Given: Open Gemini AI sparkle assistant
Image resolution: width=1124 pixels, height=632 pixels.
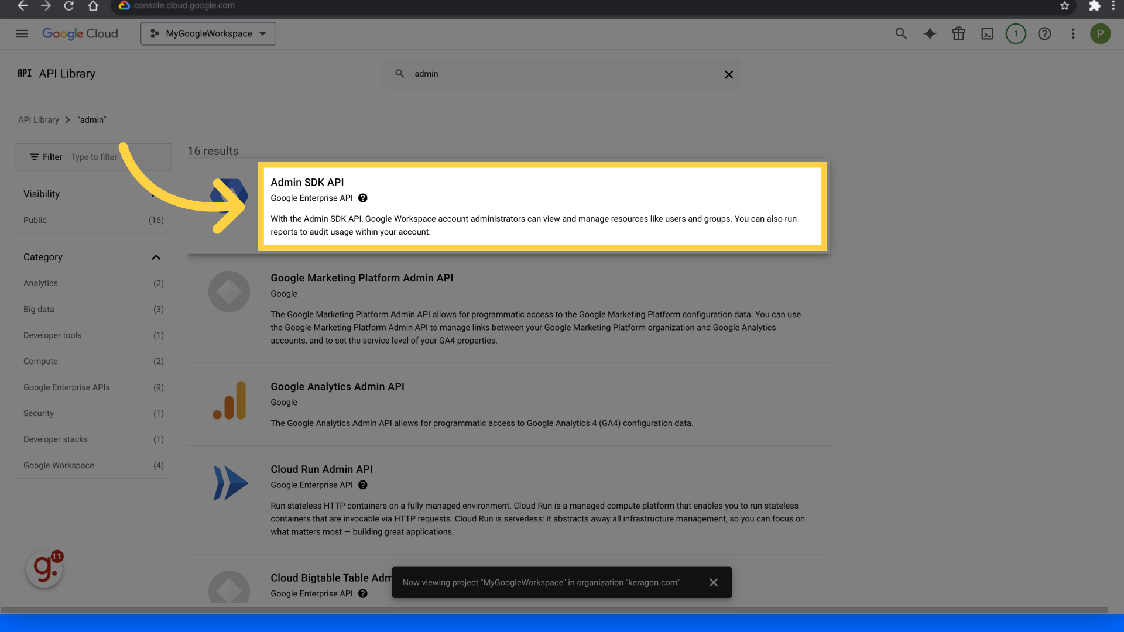Looking at the screenshot, I should click(x=930, y=34).
